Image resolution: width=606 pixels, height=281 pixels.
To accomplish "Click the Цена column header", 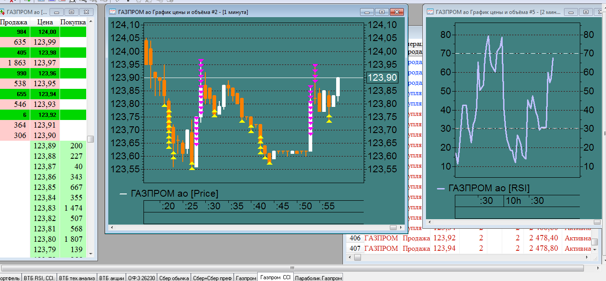I will [x=45, y=22].
